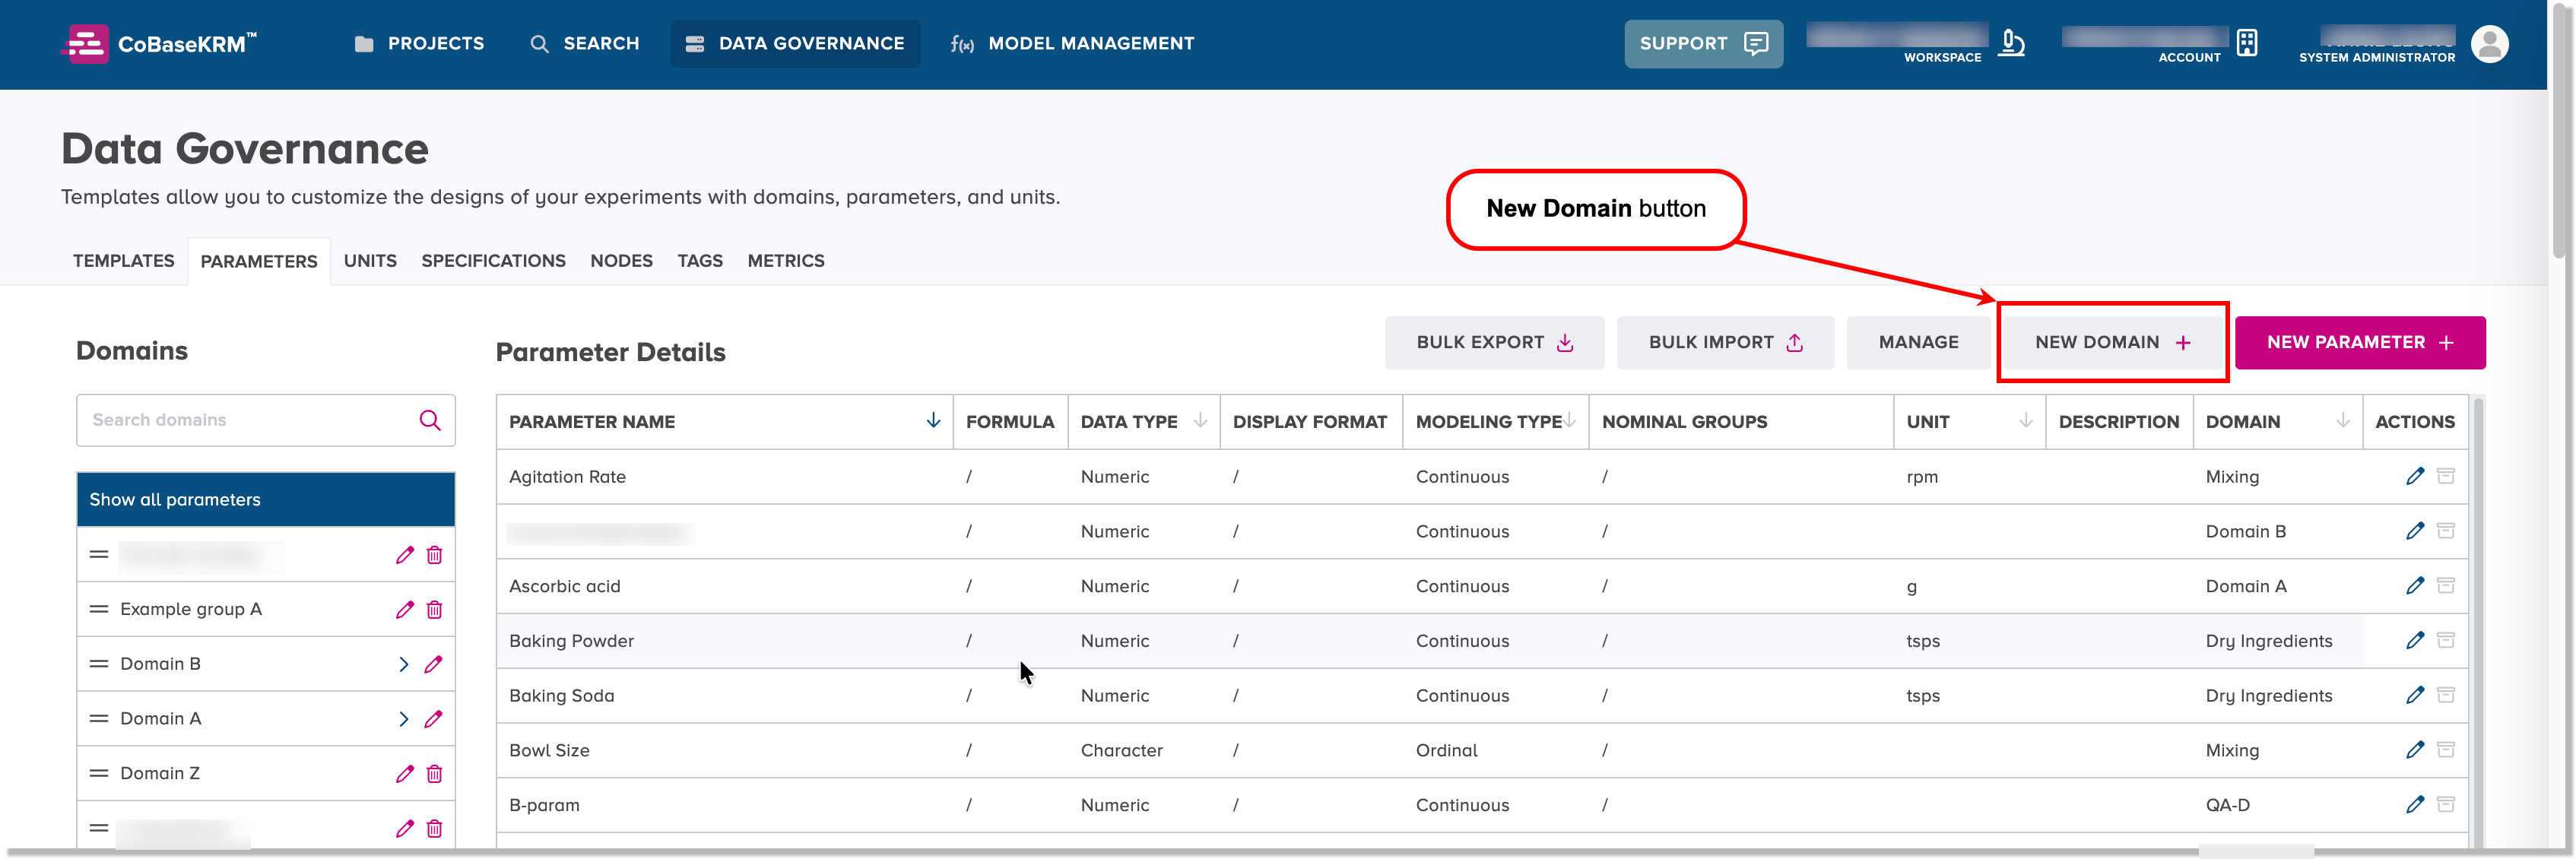
Task: Archive the Agitation Rate parameter
Action: tap(2445, 476)
